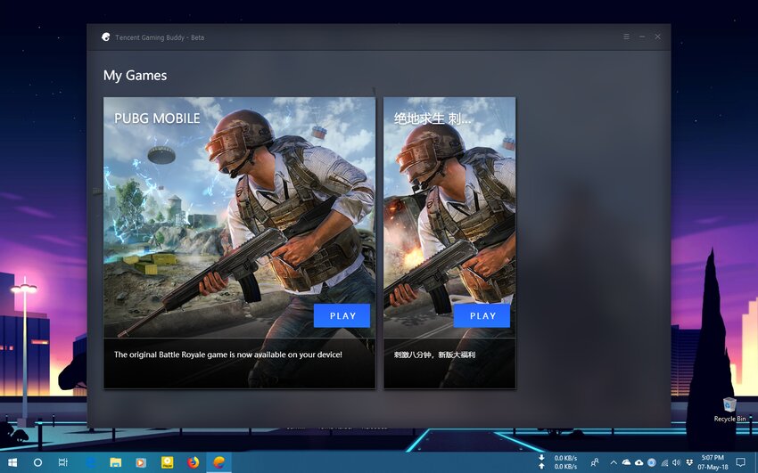
Task: Minimize the Tencent Gaming Buddy window
Action: 642,37
